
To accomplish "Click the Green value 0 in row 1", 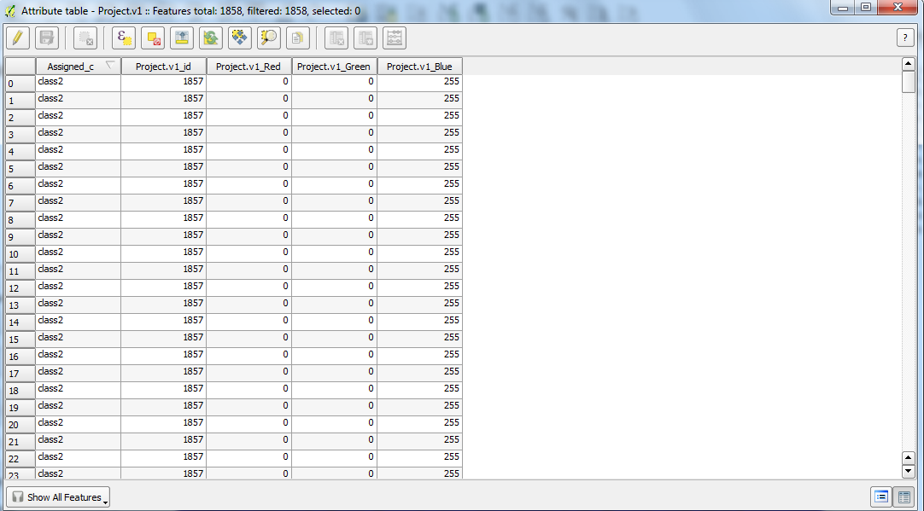I will point(335,101).
